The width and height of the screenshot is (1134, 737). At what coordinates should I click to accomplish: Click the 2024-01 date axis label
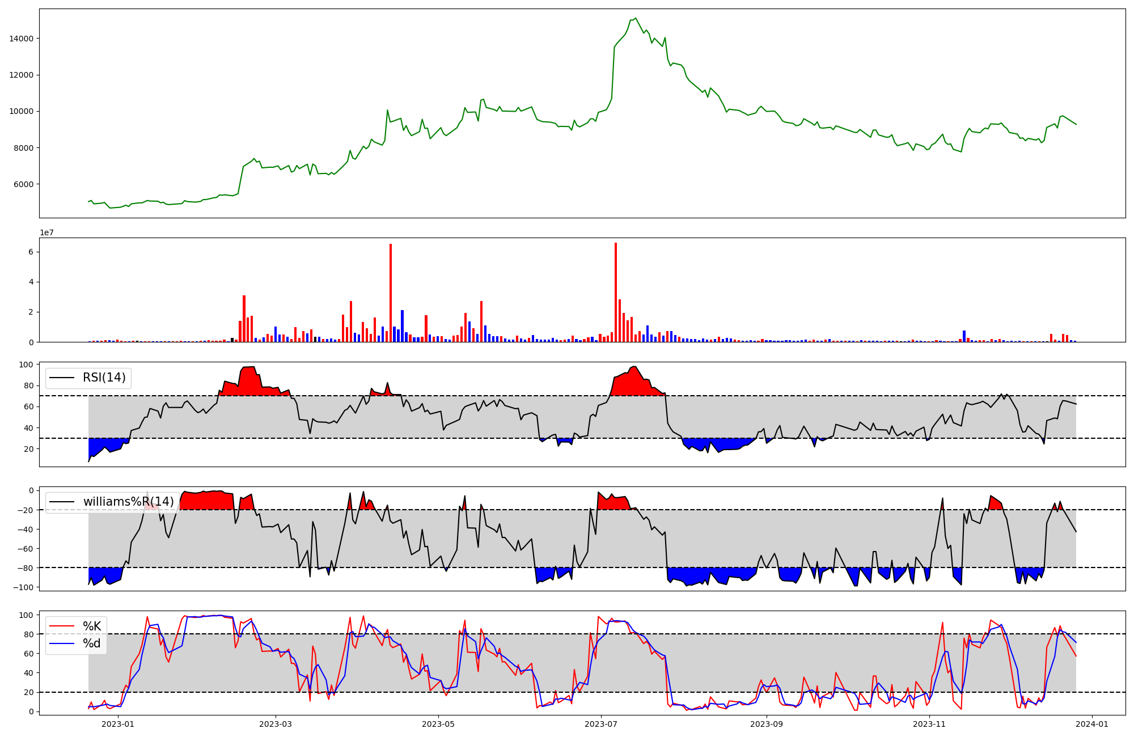tap(1092, 724)
